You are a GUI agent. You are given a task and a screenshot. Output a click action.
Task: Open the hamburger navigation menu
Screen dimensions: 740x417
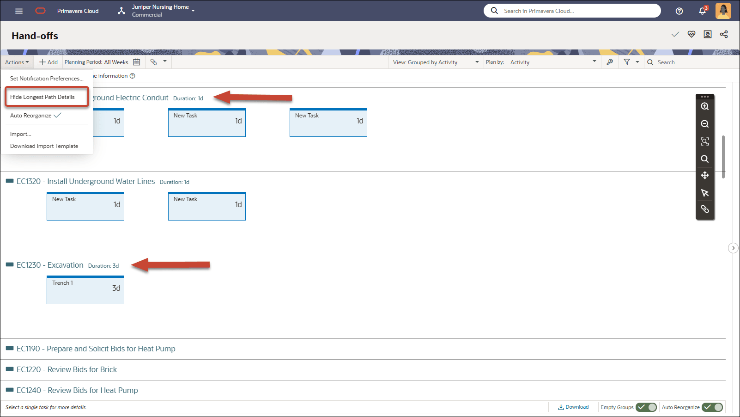click(x=19, y=11)
